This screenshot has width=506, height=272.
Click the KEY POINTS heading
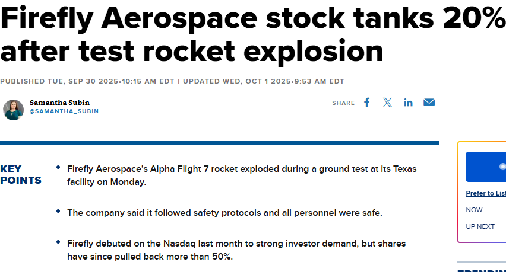[20, 174]
